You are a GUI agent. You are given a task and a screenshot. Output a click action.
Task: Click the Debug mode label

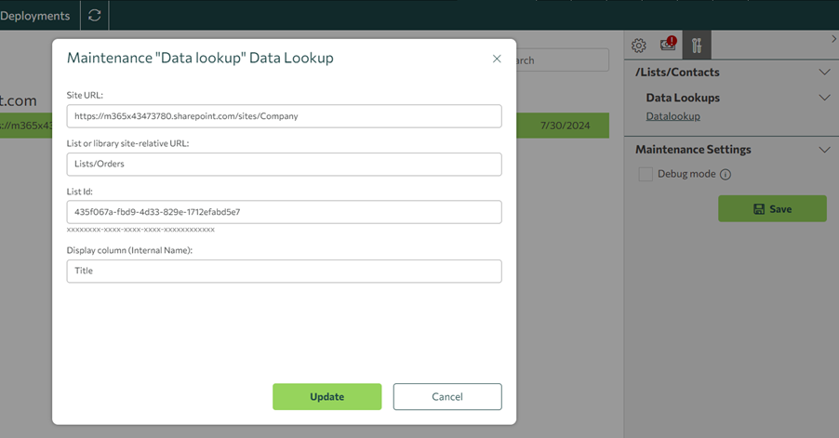point(686,174)
